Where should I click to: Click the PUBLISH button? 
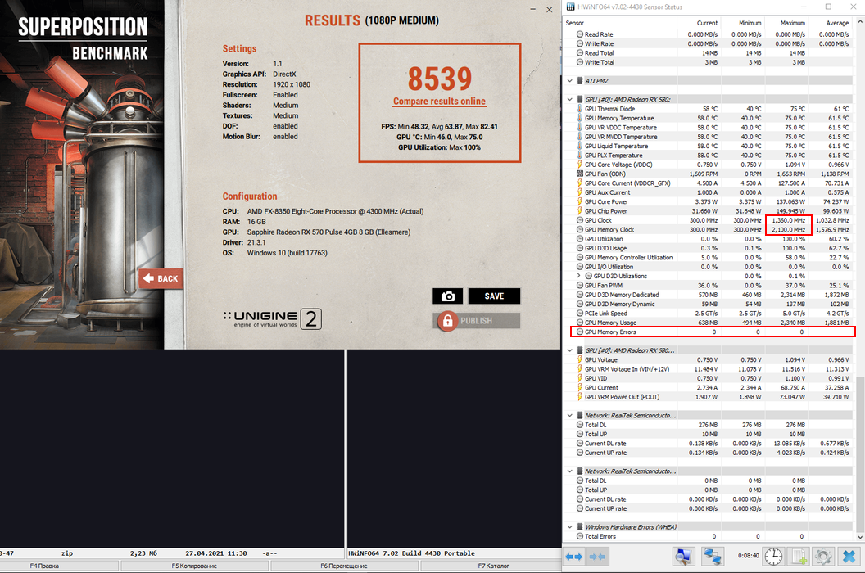tap(478, 320)
